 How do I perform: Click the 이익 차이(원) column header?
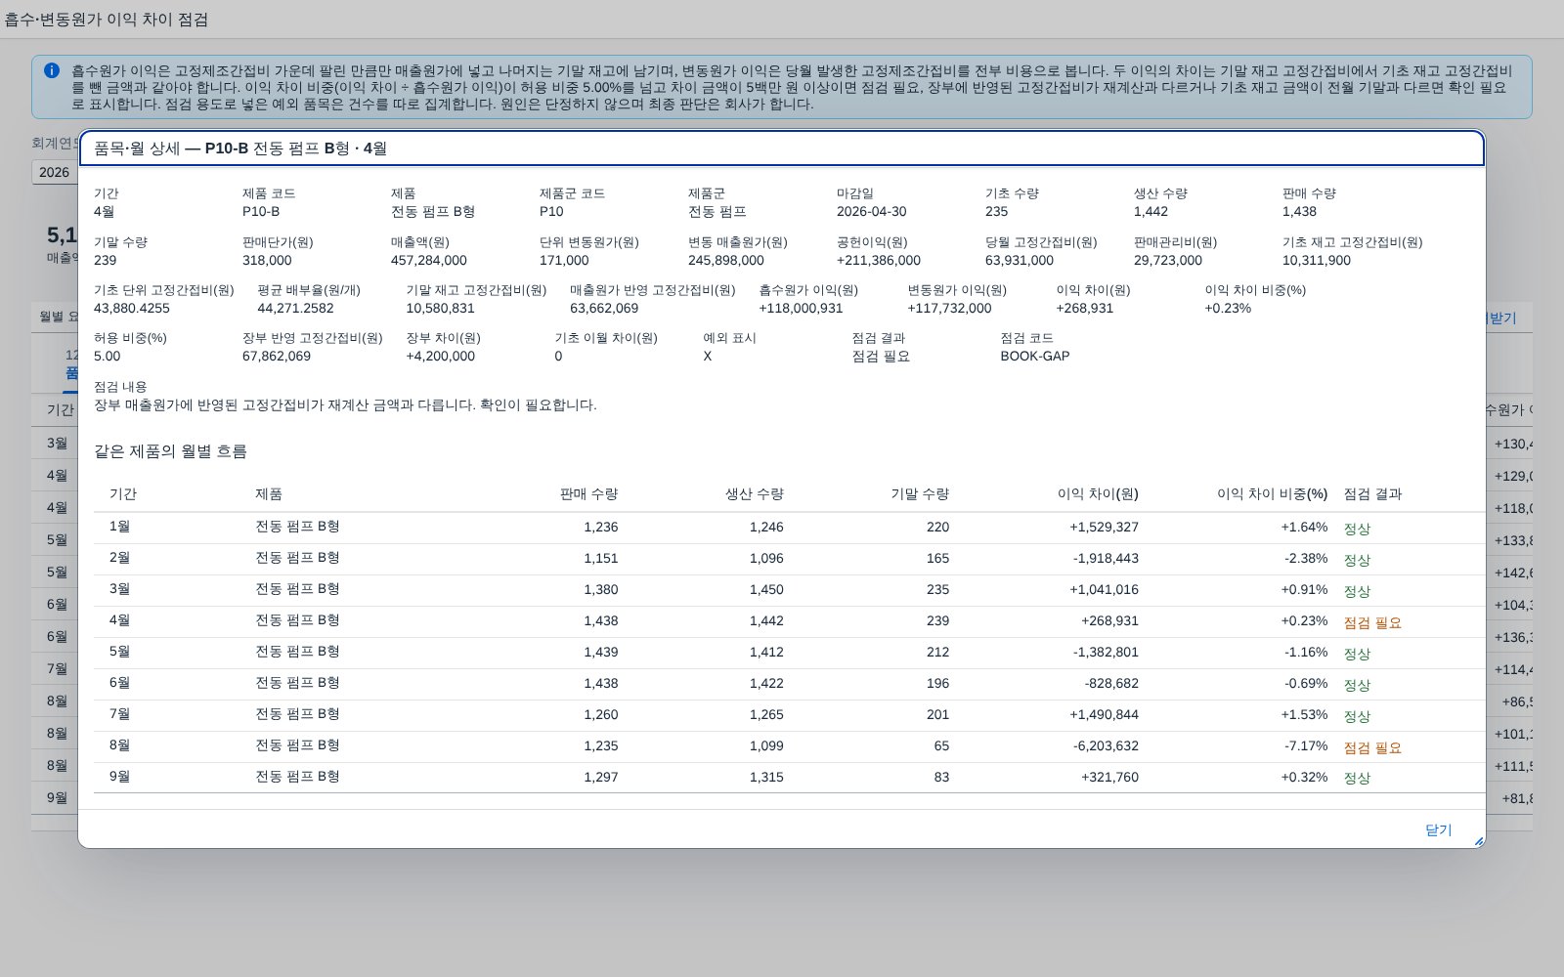(1098, 494)
